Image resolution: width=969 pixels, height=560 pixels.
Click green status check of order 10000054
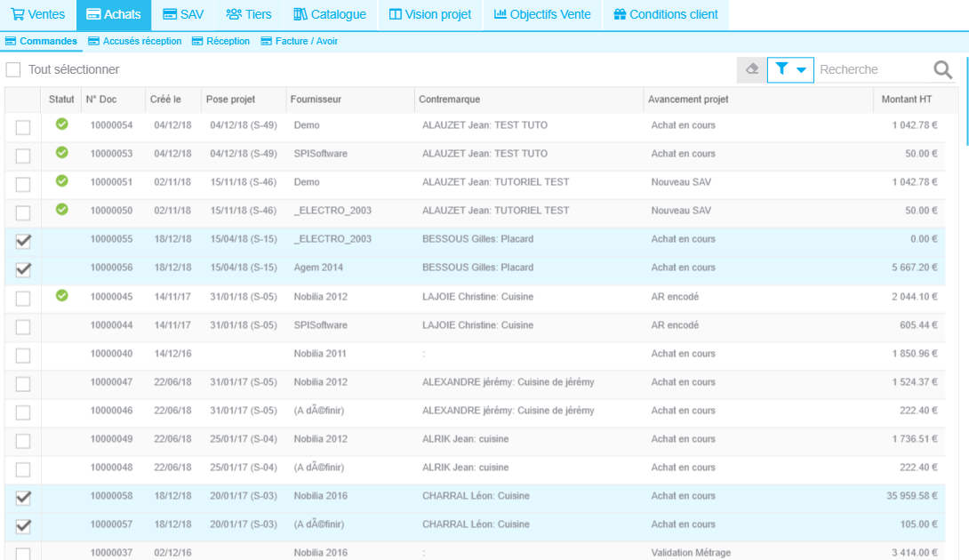[62, 124]
